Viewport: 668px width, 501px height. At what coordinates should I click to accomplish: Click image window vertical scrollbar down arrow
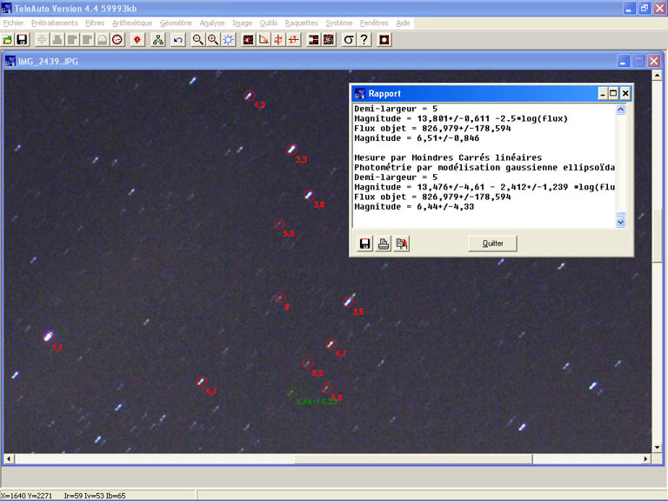pyautogui.click(x=657, y=447)
